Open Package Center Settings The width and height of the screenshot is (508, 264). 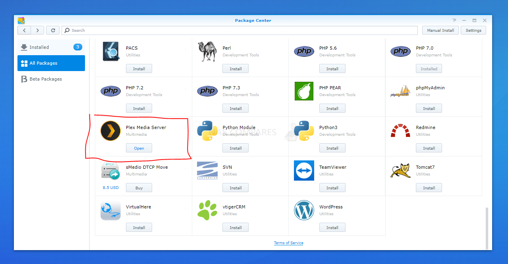[473, 30]
